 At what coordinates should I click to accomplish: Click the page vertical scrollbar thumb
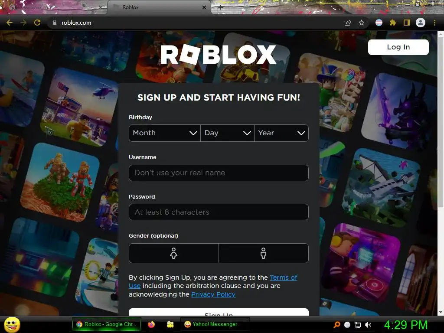point(441,122)
